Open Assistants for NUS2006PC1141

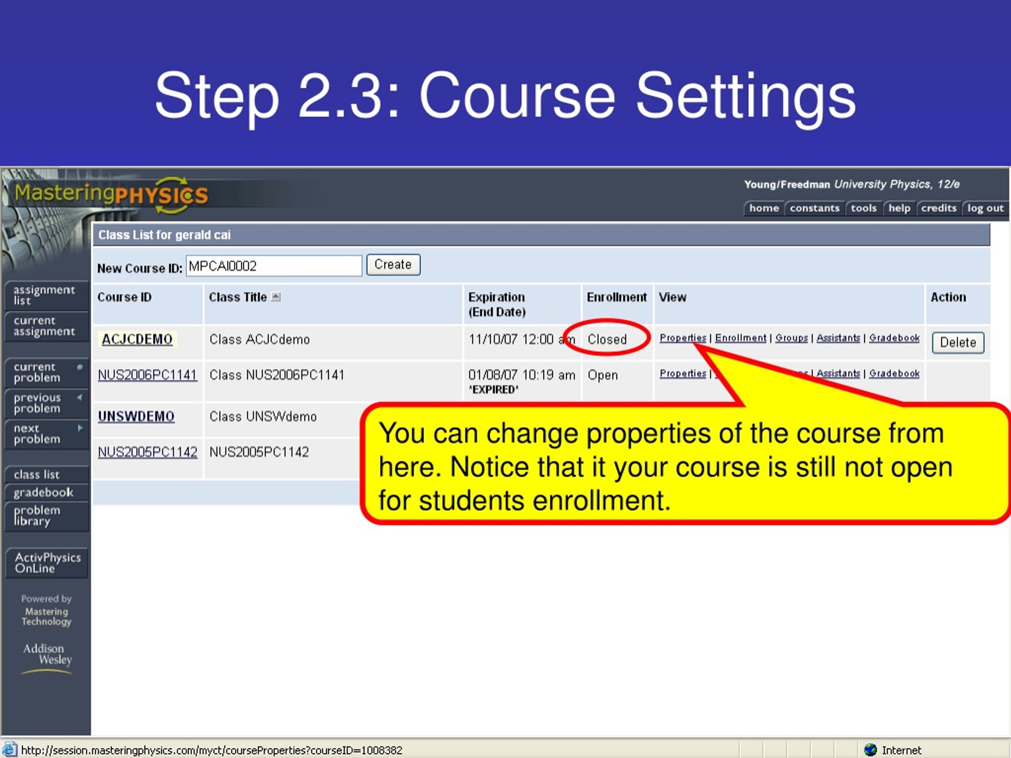tap(838, 373)
